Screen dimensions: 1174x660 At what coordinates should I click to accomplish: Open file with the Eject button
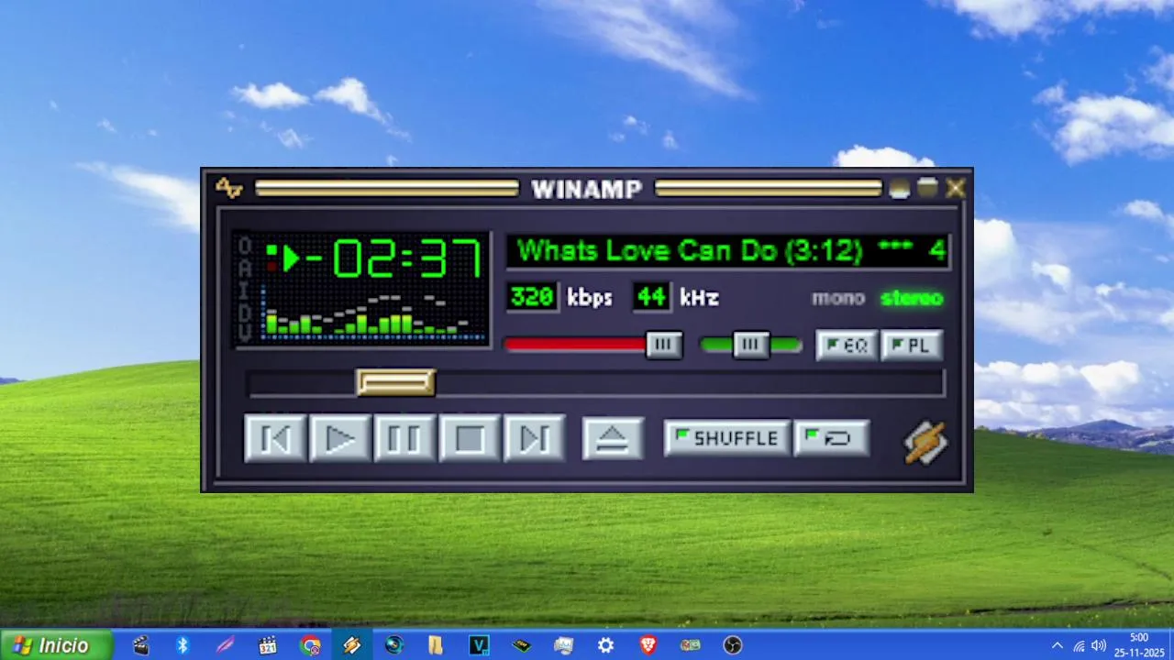coord(613,438)
